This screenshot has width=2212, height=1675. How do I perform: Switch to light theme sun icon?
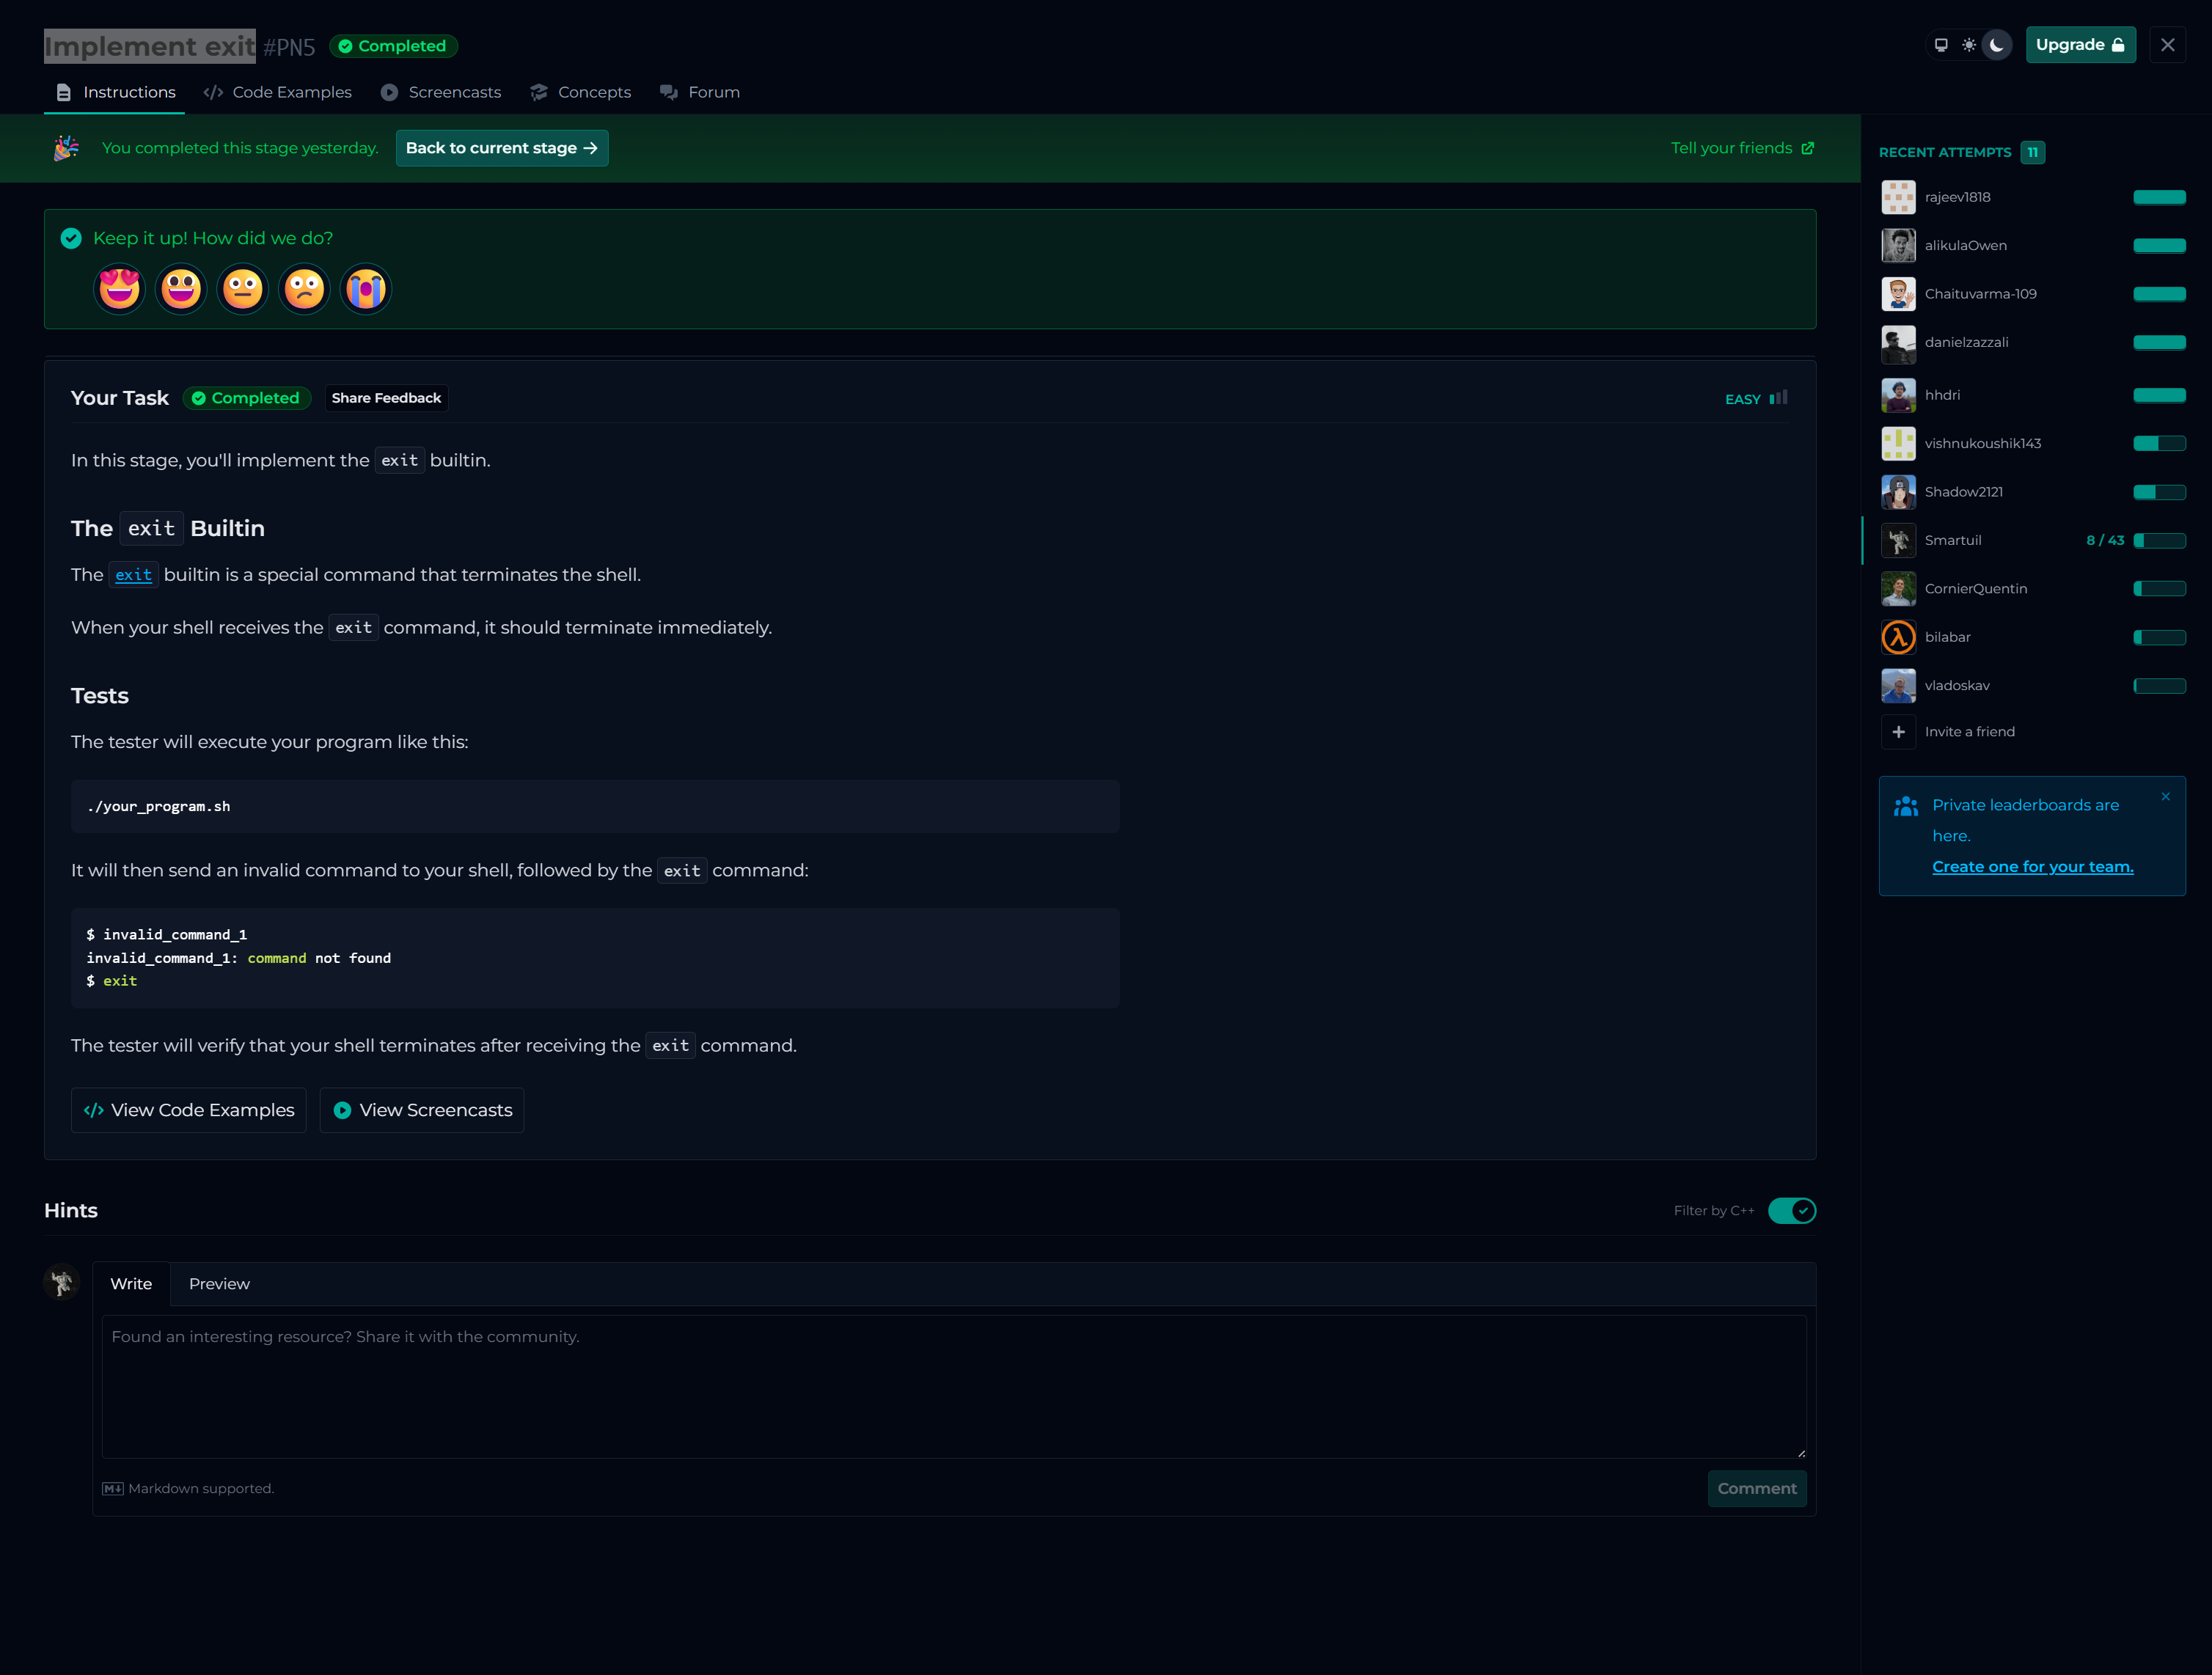(1968, 45)
